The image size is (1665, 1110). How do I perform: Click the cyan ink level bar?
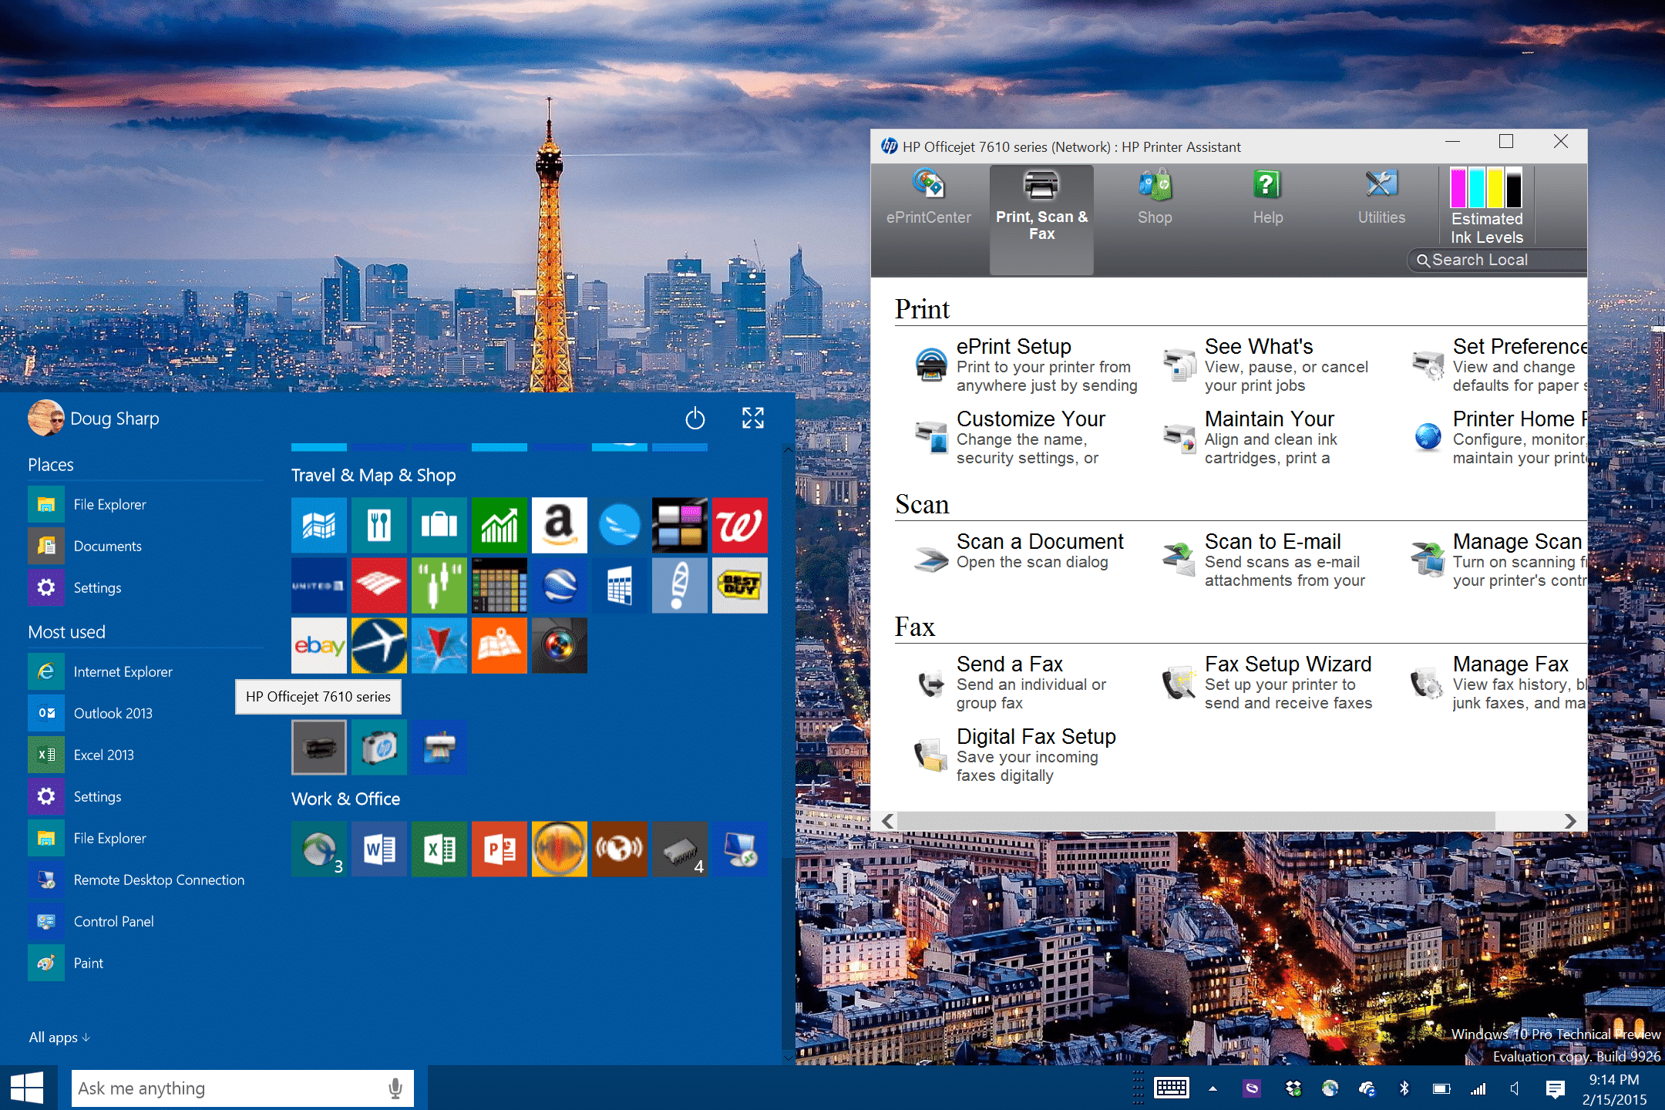pyautogui.click(x=1477, y=189)
